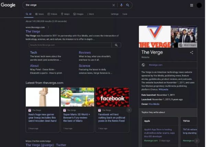The width and height of the screenshot is (206, 147).
Task: Search within theverge.com using its search button
Action: (x=116, y=45)
